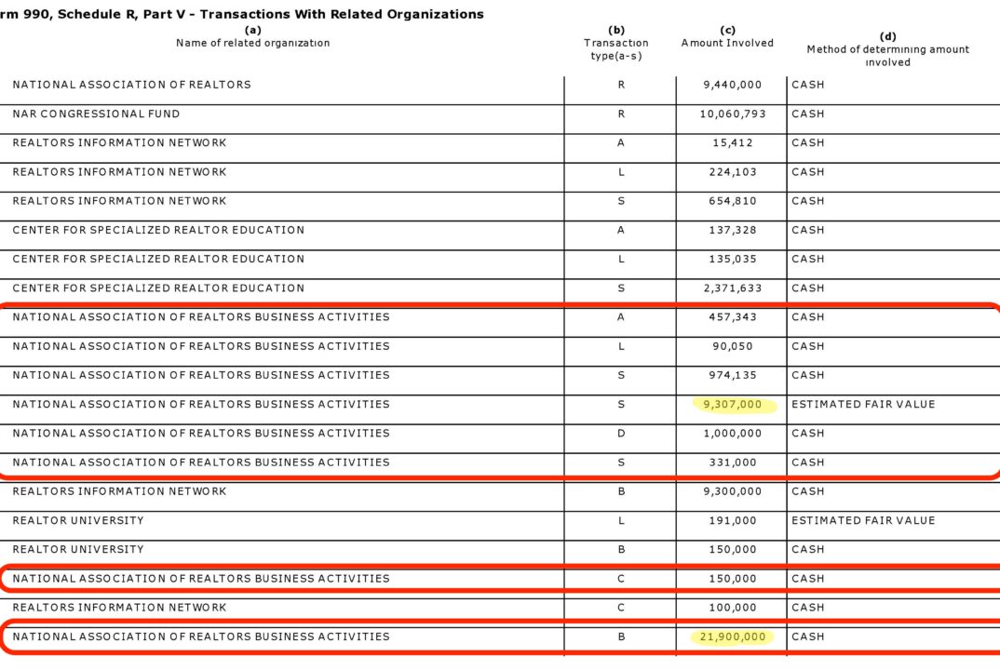Click the amount '191,000'

(x=732, y=520)
